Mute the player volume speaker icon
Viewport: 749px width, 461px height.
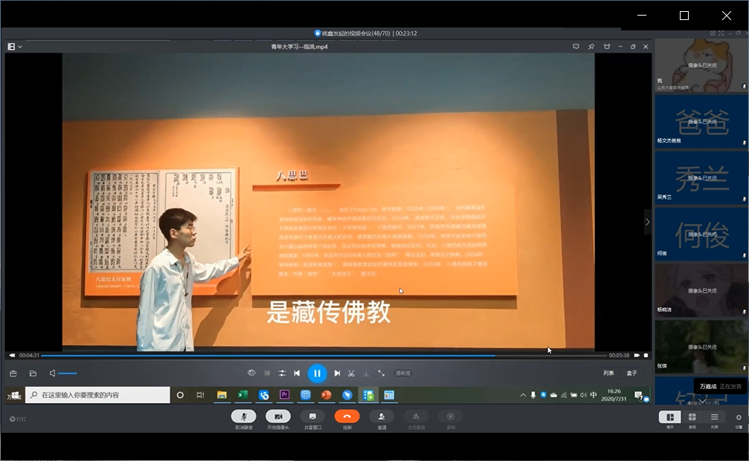coord(53,373)
